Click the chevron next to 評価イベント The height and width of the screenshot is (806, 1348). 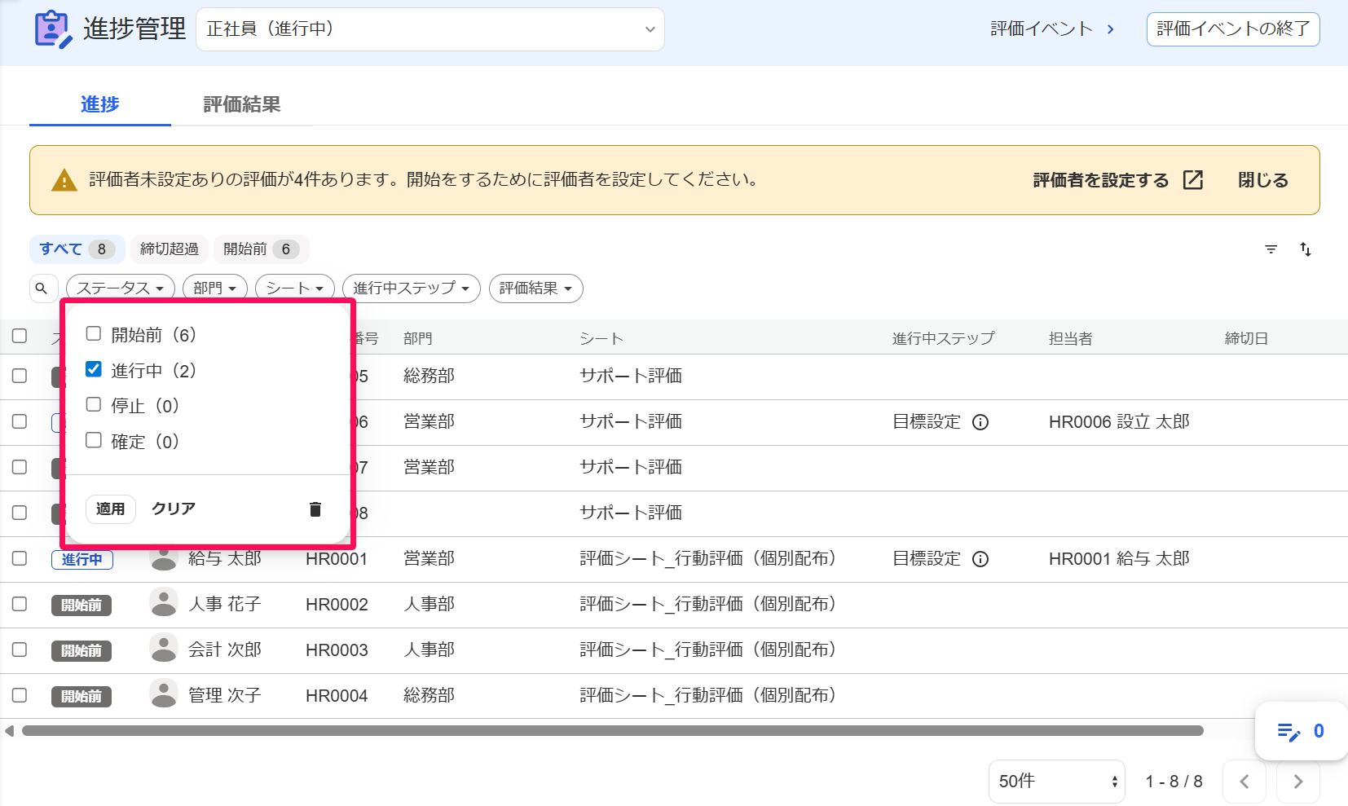coord(1110,29)
